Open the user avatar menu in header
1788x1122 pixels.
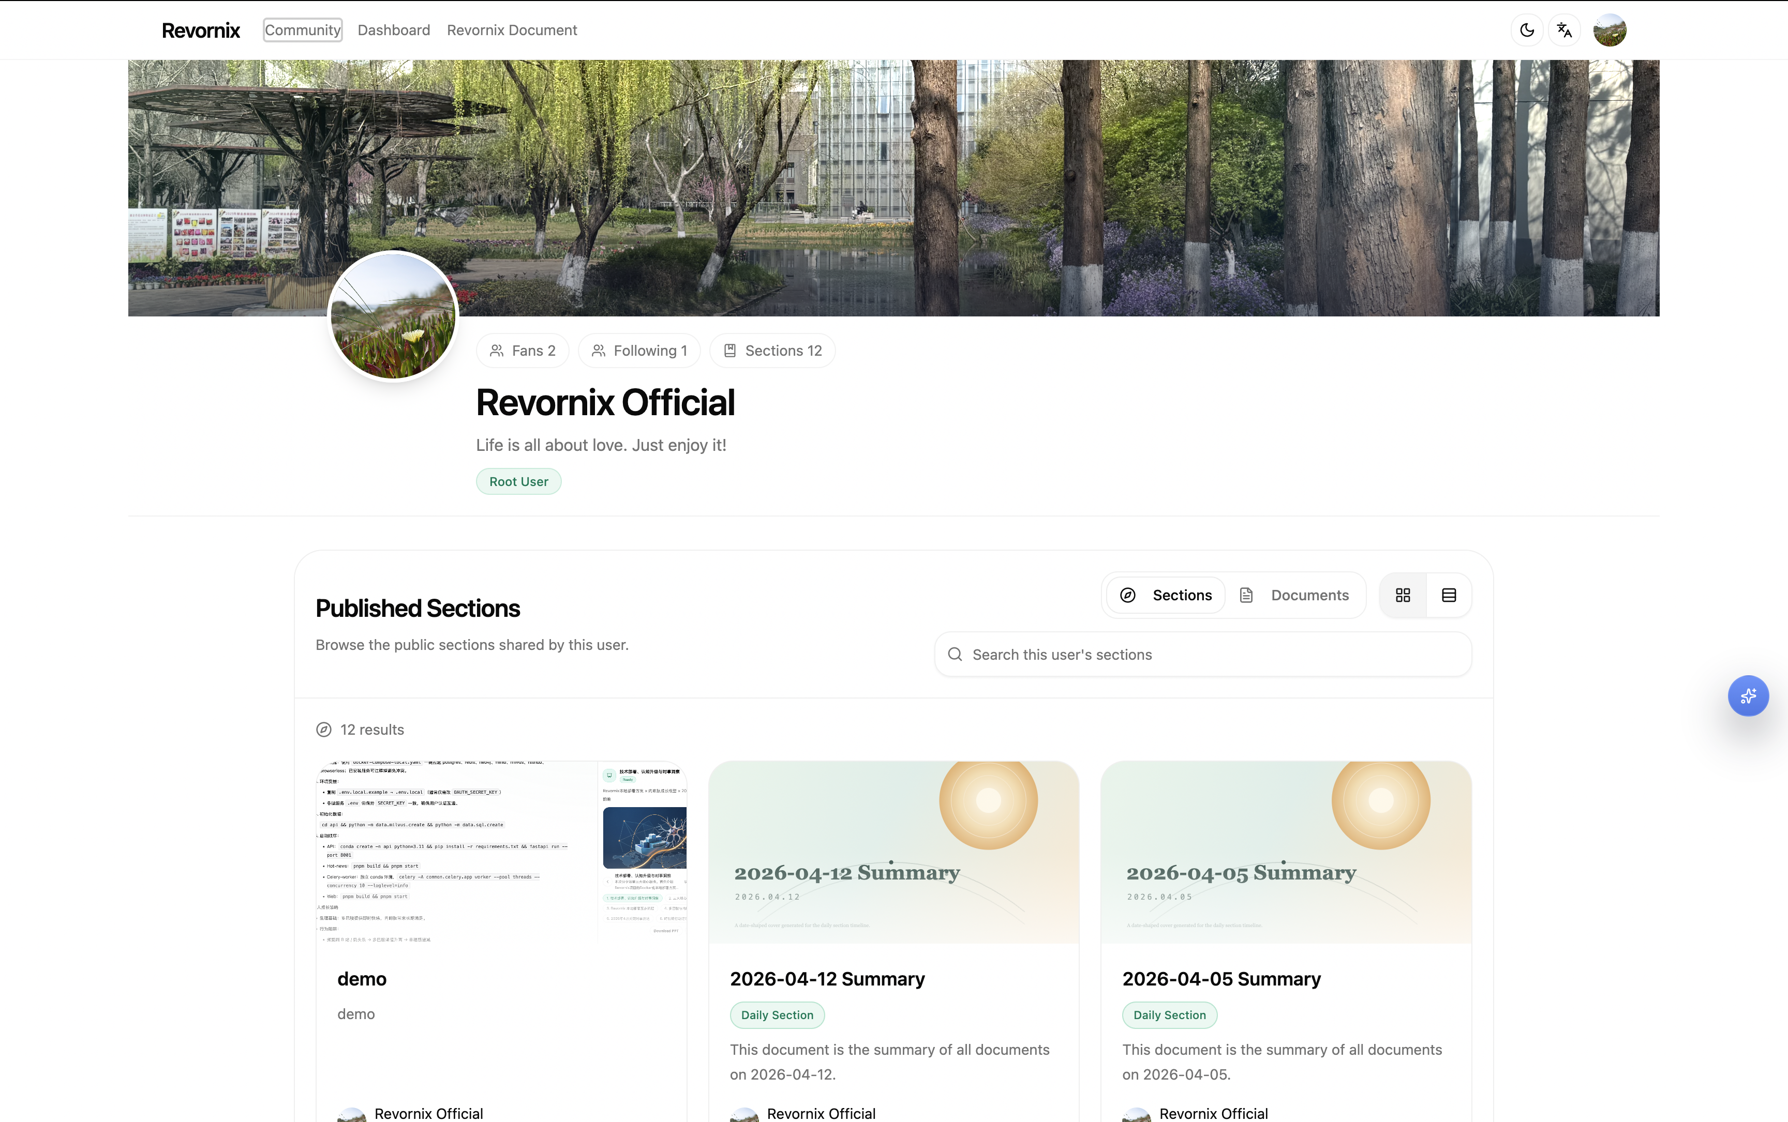pyautogui.click(x=1610, y=31)
